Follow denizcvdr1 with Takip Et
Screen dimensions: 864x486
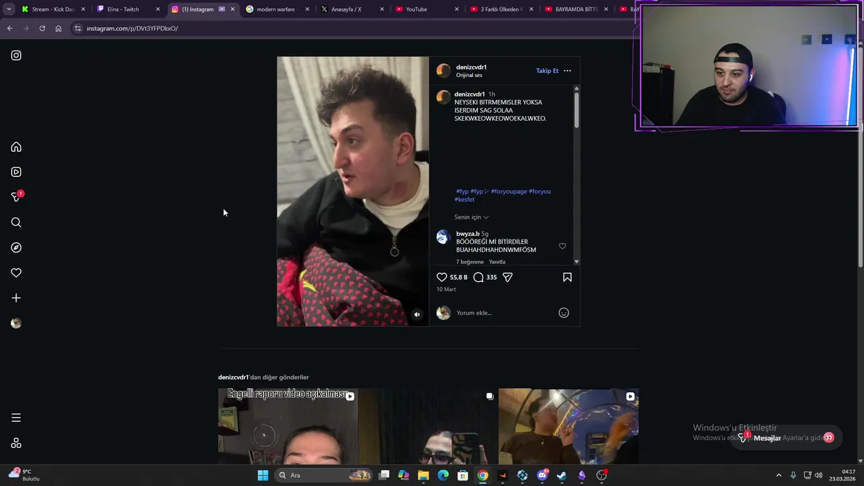[547, 71]
